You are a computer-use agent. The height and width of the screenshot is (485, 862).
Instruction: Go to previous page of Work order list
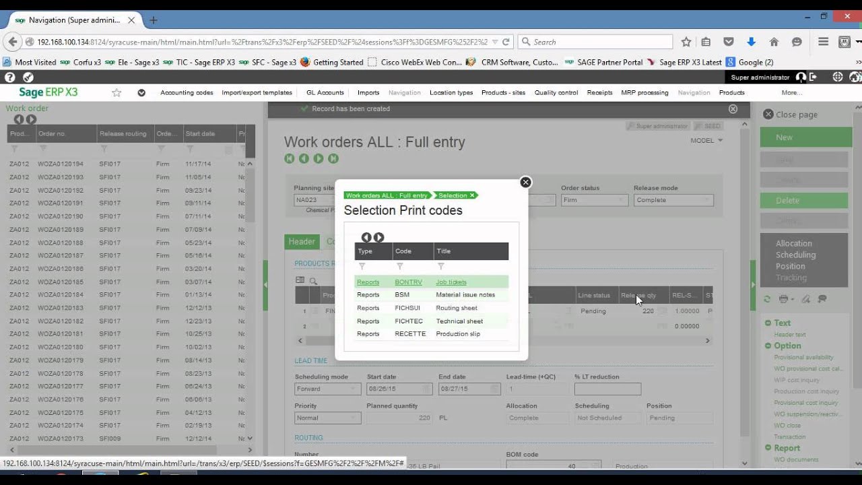coord(19,119)
